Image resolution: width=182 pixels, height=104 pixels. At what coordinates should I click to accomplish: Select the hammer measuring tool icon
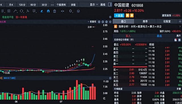click(28, 11)
